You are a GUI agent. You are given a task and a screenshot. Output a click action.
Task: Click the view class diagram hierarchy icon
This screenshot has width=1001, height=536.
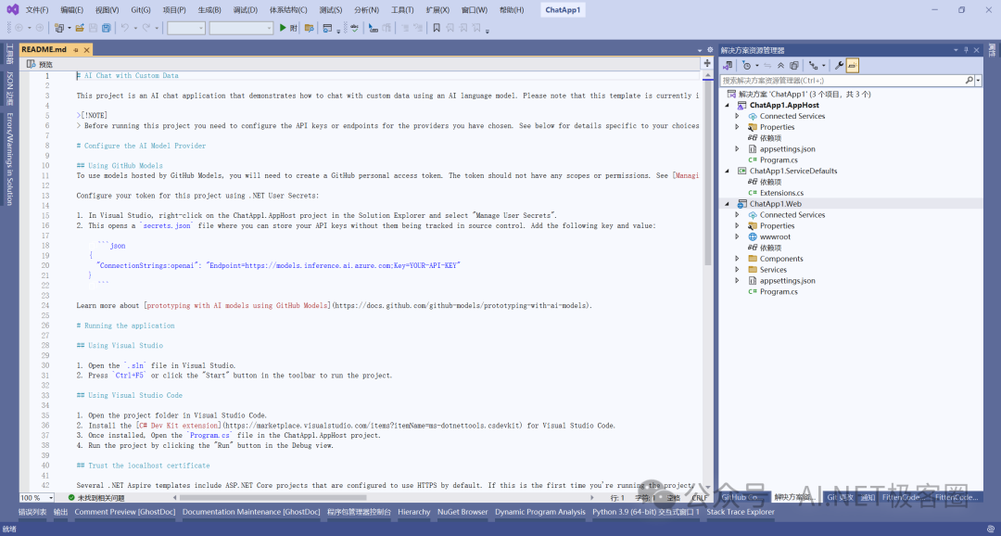point(814,65)
